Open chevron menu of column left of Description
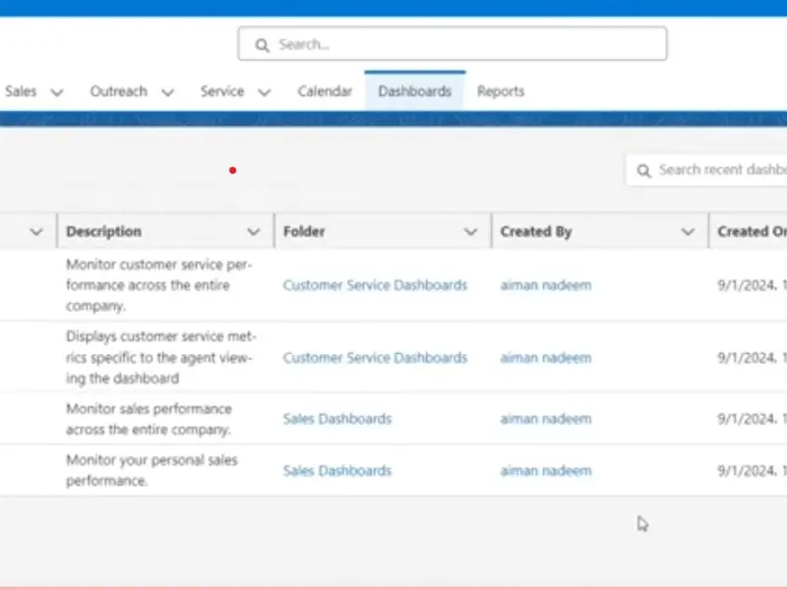 36,232
